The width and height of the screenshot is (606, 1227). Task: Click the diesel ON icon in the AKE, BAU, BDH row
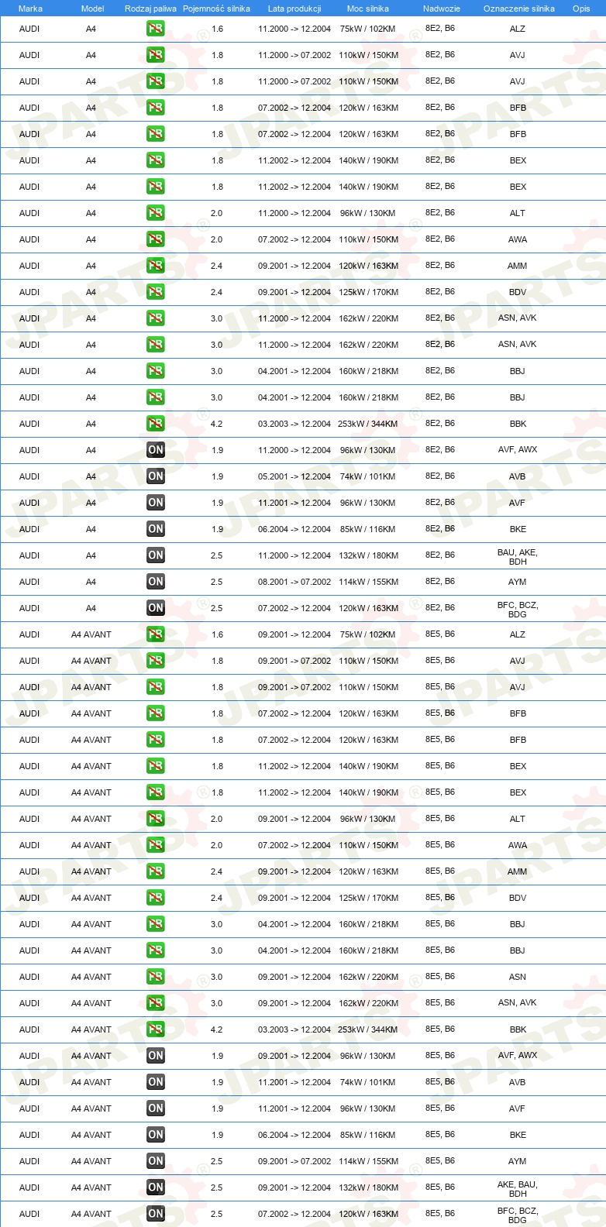pos(156,1187)
